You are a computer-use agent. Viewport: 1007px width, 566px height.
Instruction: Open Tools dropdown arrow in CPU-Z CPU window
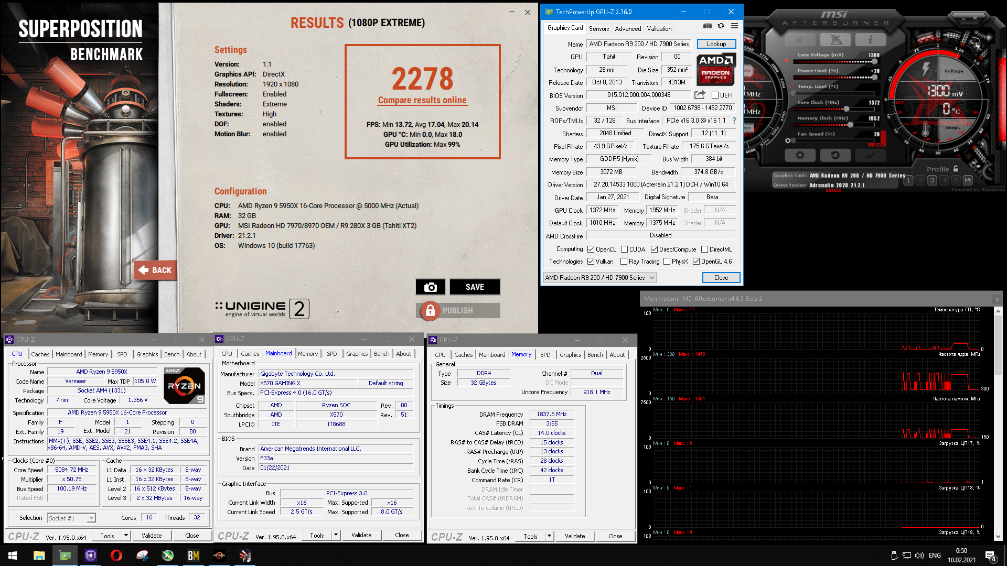pyautogui.click(x=126, y=536)
